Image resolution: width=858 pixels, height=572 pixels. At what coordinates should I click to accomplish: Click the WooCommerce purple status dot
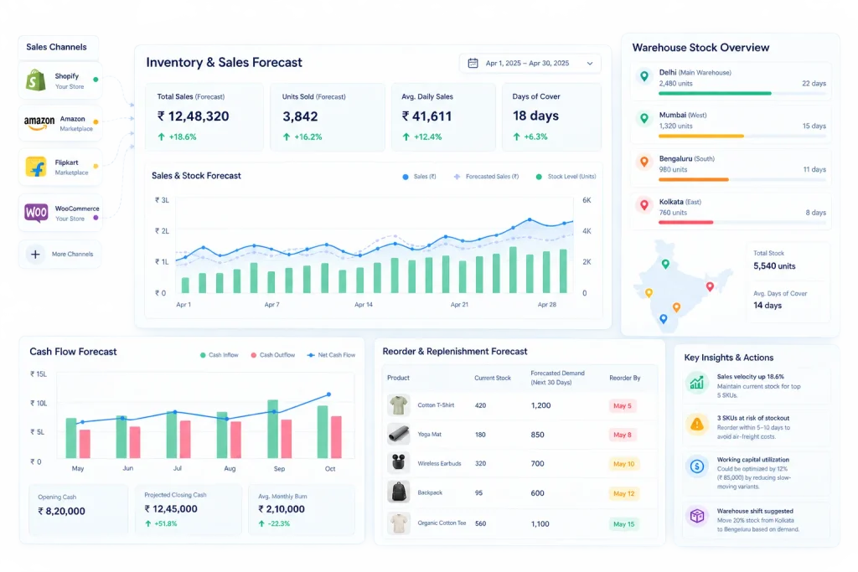pyautogui.click(x=96, y=218)
